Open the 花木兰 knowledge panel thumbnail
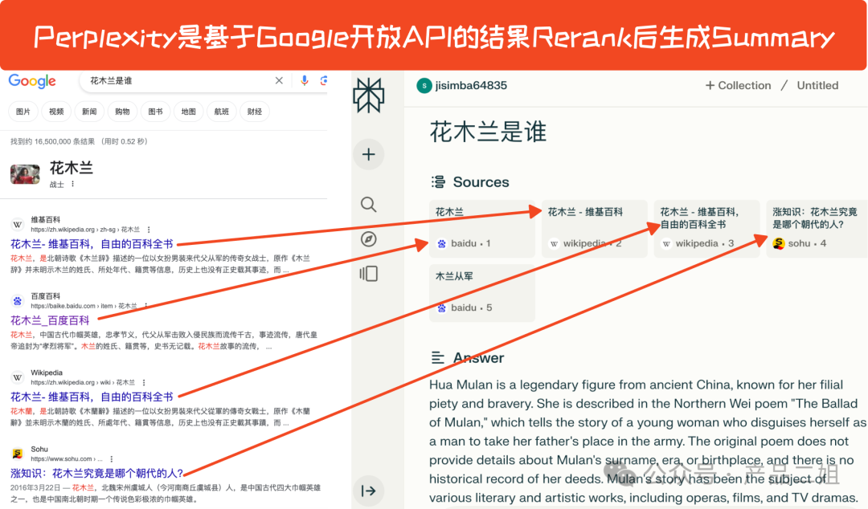This screenshot has height=509, width=868. click(x=25, y=174)
